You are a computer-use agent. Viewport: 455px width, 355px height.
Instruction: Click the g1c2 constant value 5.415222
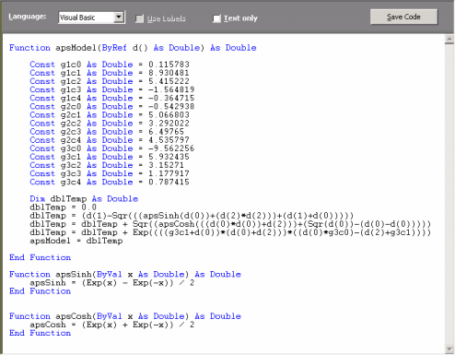tap(169, 81)
